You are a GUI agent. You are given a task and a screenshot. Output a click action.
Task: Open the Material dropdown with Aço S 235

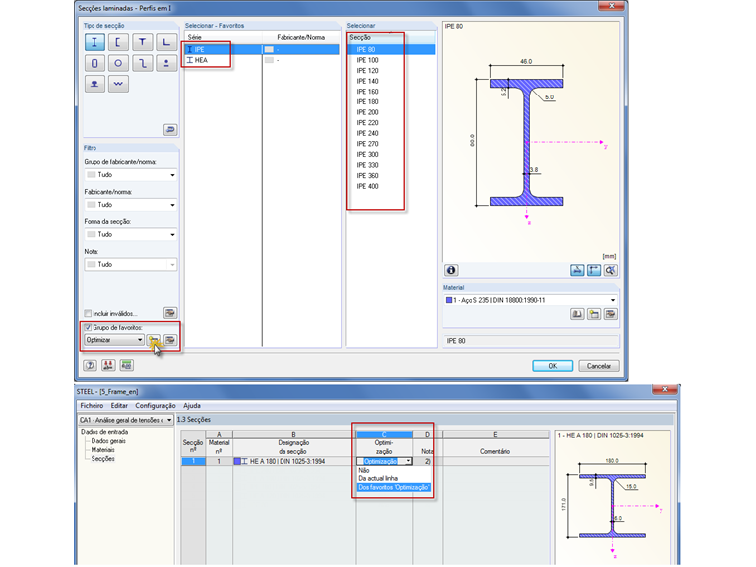530,300
